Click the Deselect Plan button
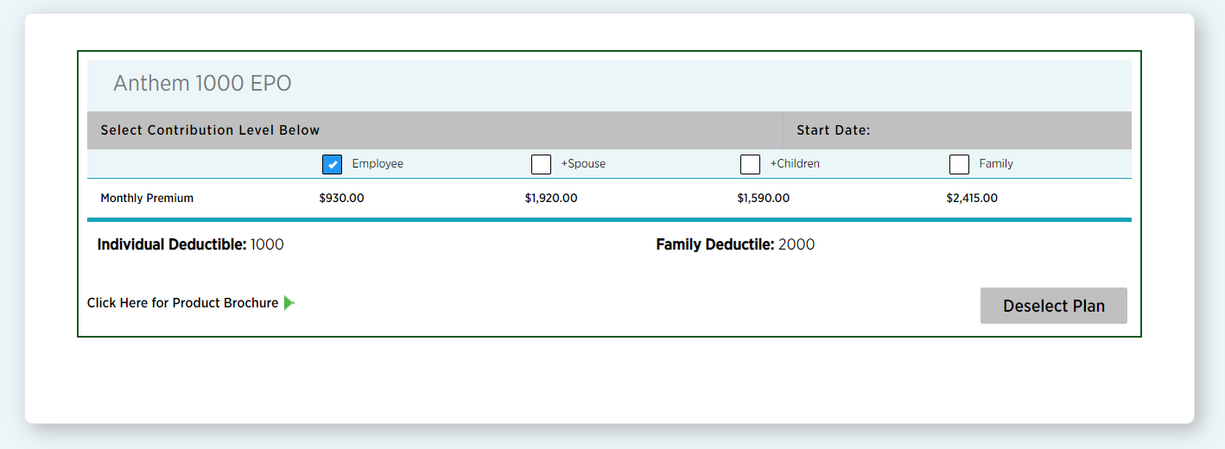The image size is (1225, 449). 1053,306
